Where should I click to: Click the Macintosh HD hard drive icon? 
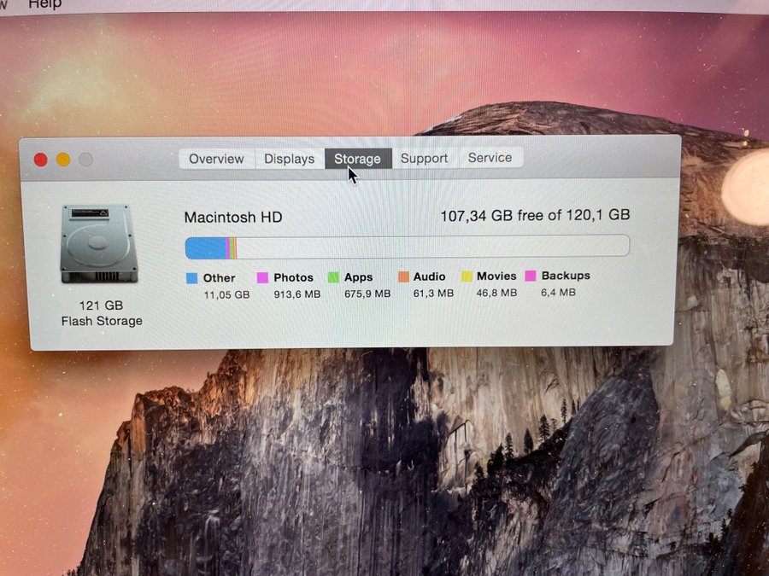click(x=98, y=244)
